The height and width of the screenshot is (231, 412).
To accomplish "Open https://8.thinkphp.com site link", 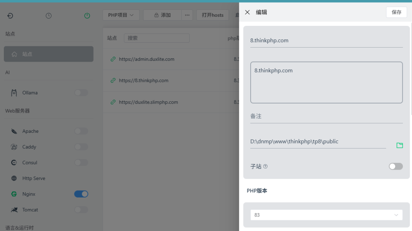I will pos(144,81).
